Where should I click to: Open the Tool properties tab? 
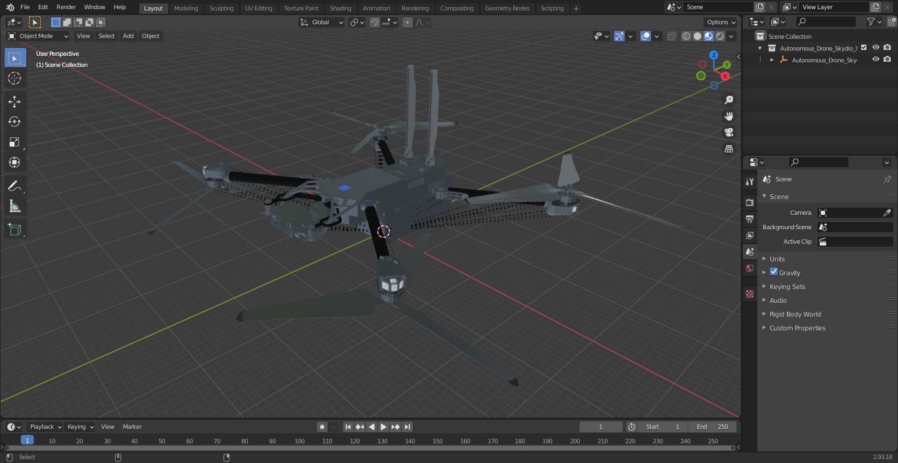[x=749, y=181]
